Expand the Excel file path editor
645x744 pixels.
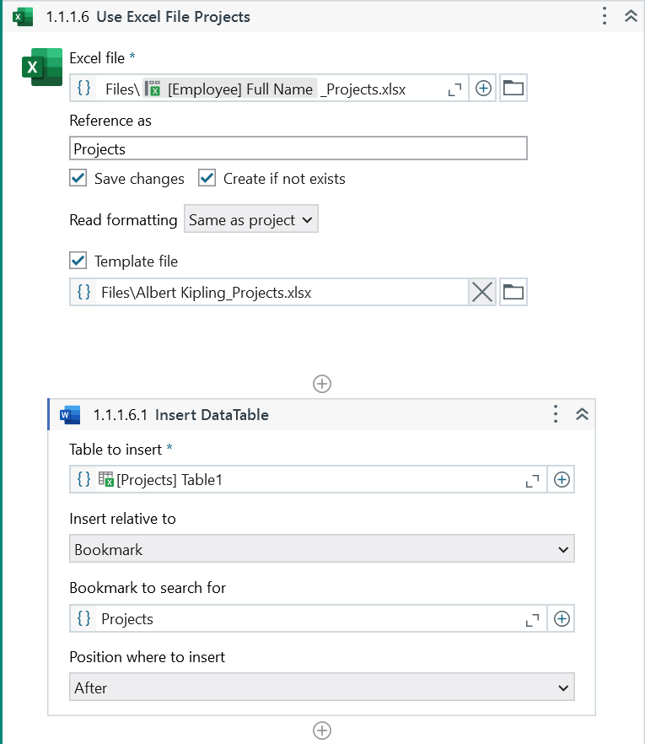tap(454, 89)
